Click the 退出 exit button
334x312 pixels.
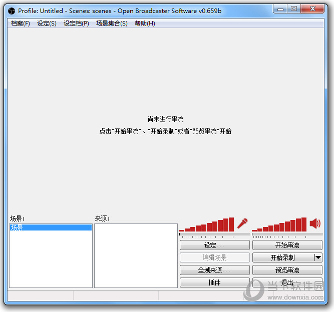(x=287, y=282)
